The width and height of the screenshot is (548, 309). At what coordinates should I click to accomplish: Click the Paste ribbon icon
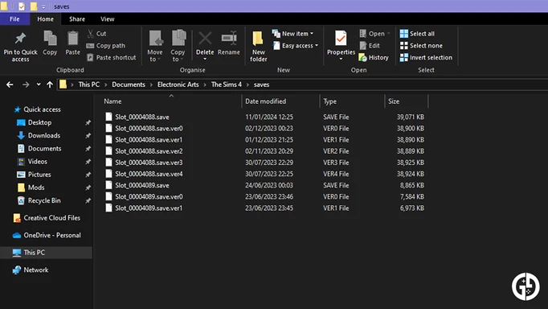pyautogui.click(x=72, y=39)
